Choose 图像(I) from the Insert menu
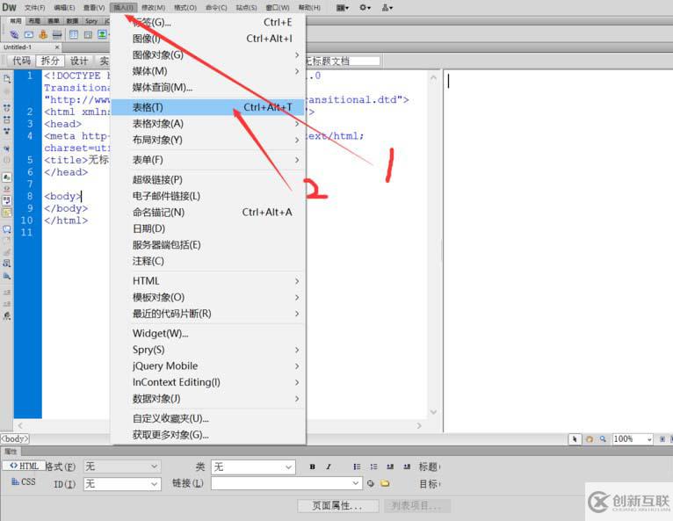Screen dimensions: 673x521 click(x=207, y=39)
